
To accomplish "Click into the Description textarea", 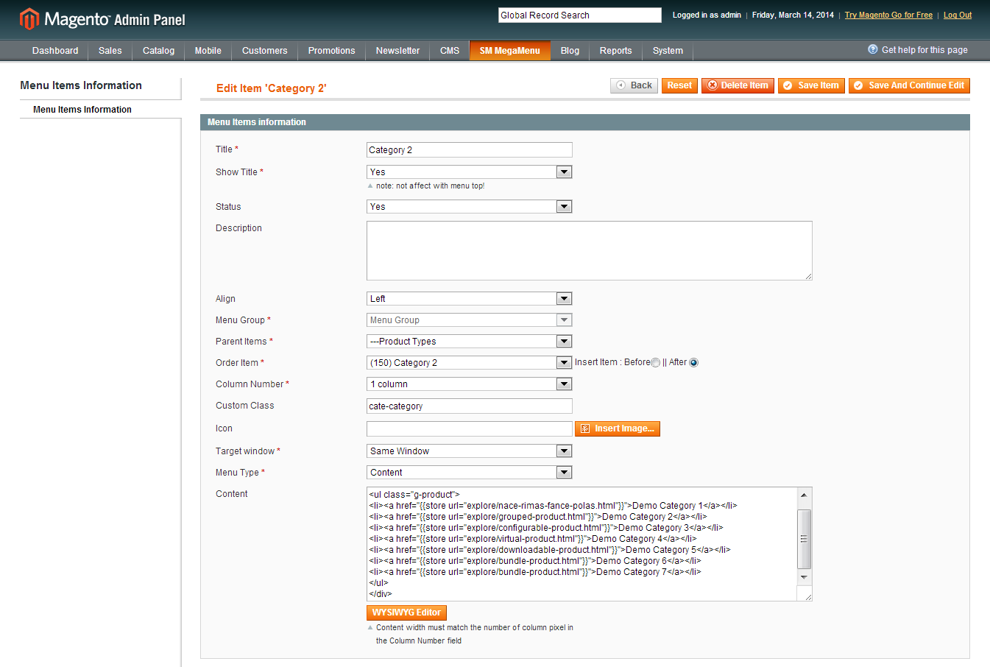I will tap(589, 250).
